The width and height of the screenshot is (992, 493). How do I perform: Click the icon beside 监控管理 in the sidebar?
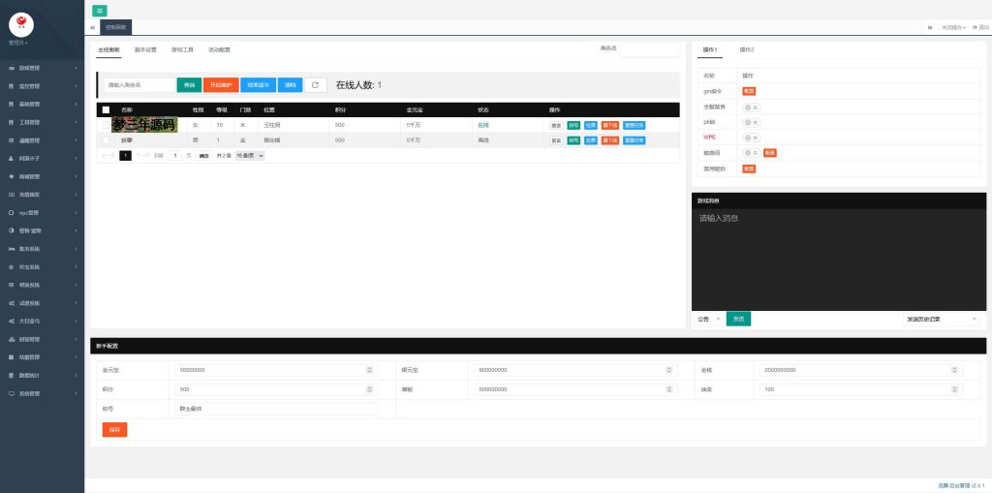12,86
